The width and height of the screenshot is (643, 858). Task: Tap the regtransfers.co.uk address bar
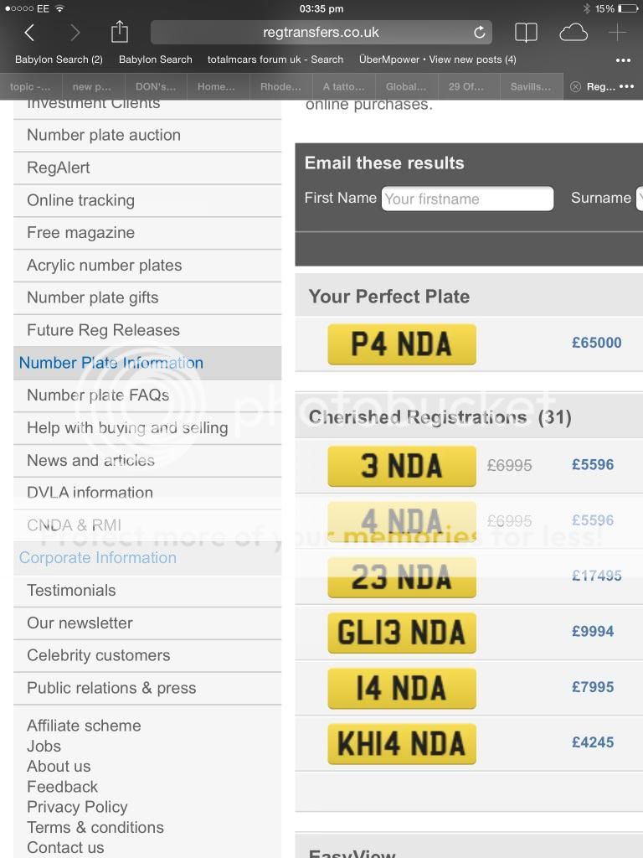tap(321, 33)
